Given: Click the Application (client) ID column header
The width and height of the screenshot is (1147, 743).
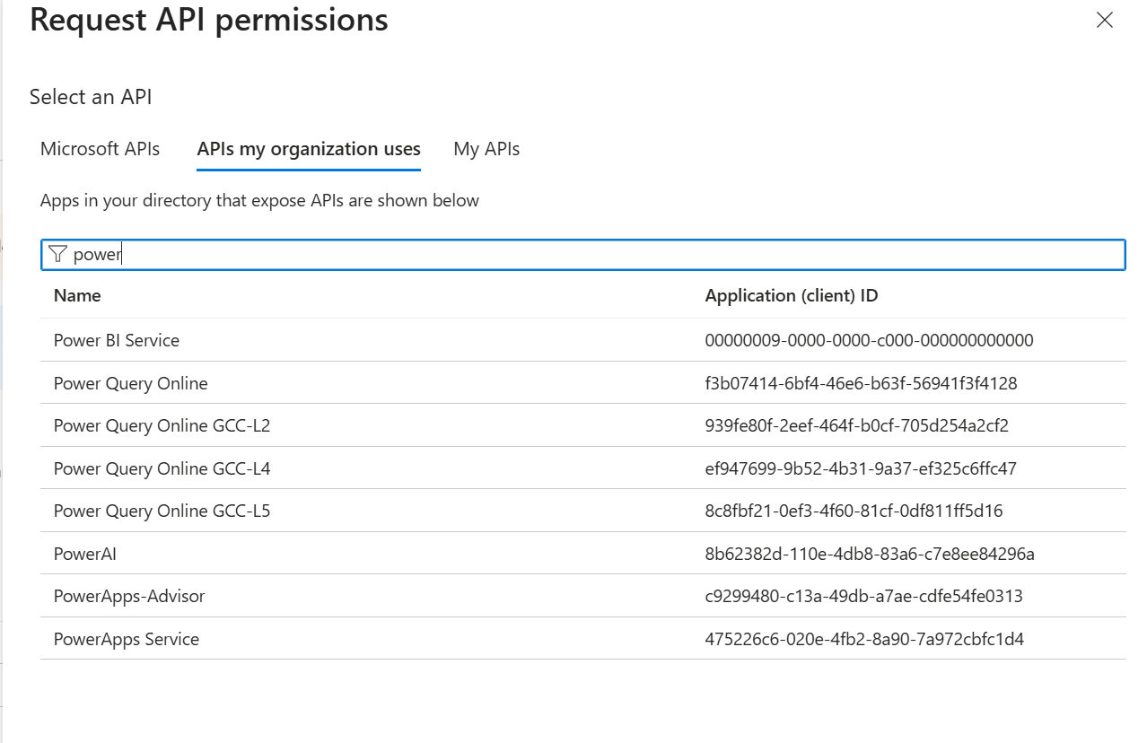Looking at the screenshot, I should tap(791, 294).
